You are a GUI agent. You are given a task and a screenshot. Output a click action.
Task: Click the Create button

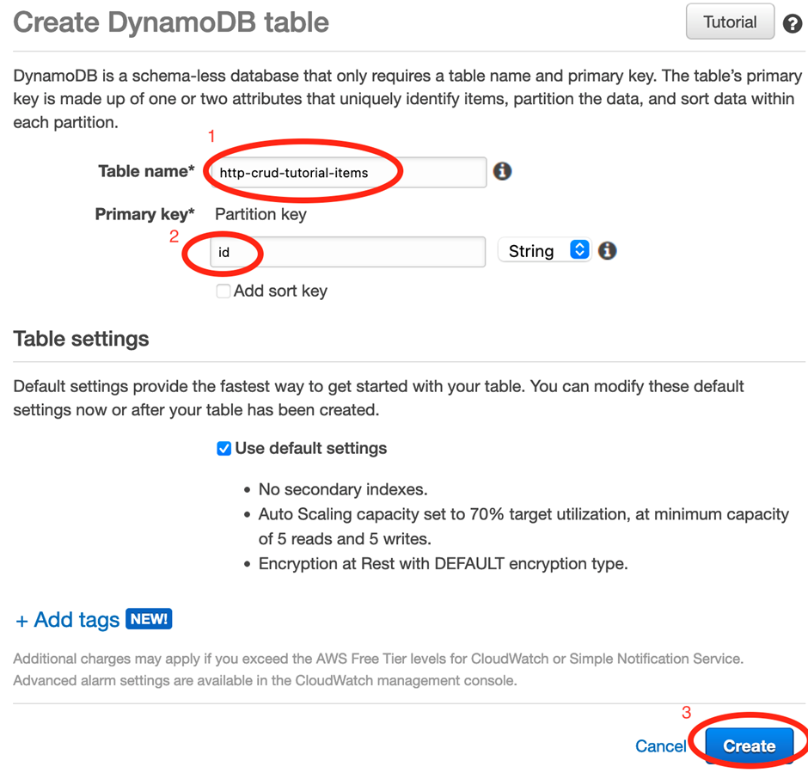click(x=749, y=745)
